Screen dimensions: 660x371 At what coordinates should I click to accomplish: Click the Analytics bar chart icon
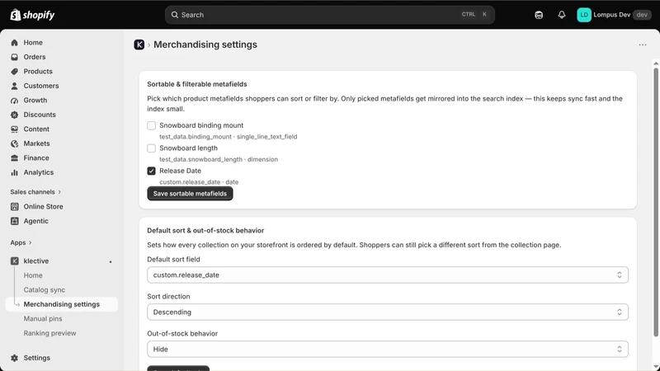pyautogui.click(x=14, y=172)
